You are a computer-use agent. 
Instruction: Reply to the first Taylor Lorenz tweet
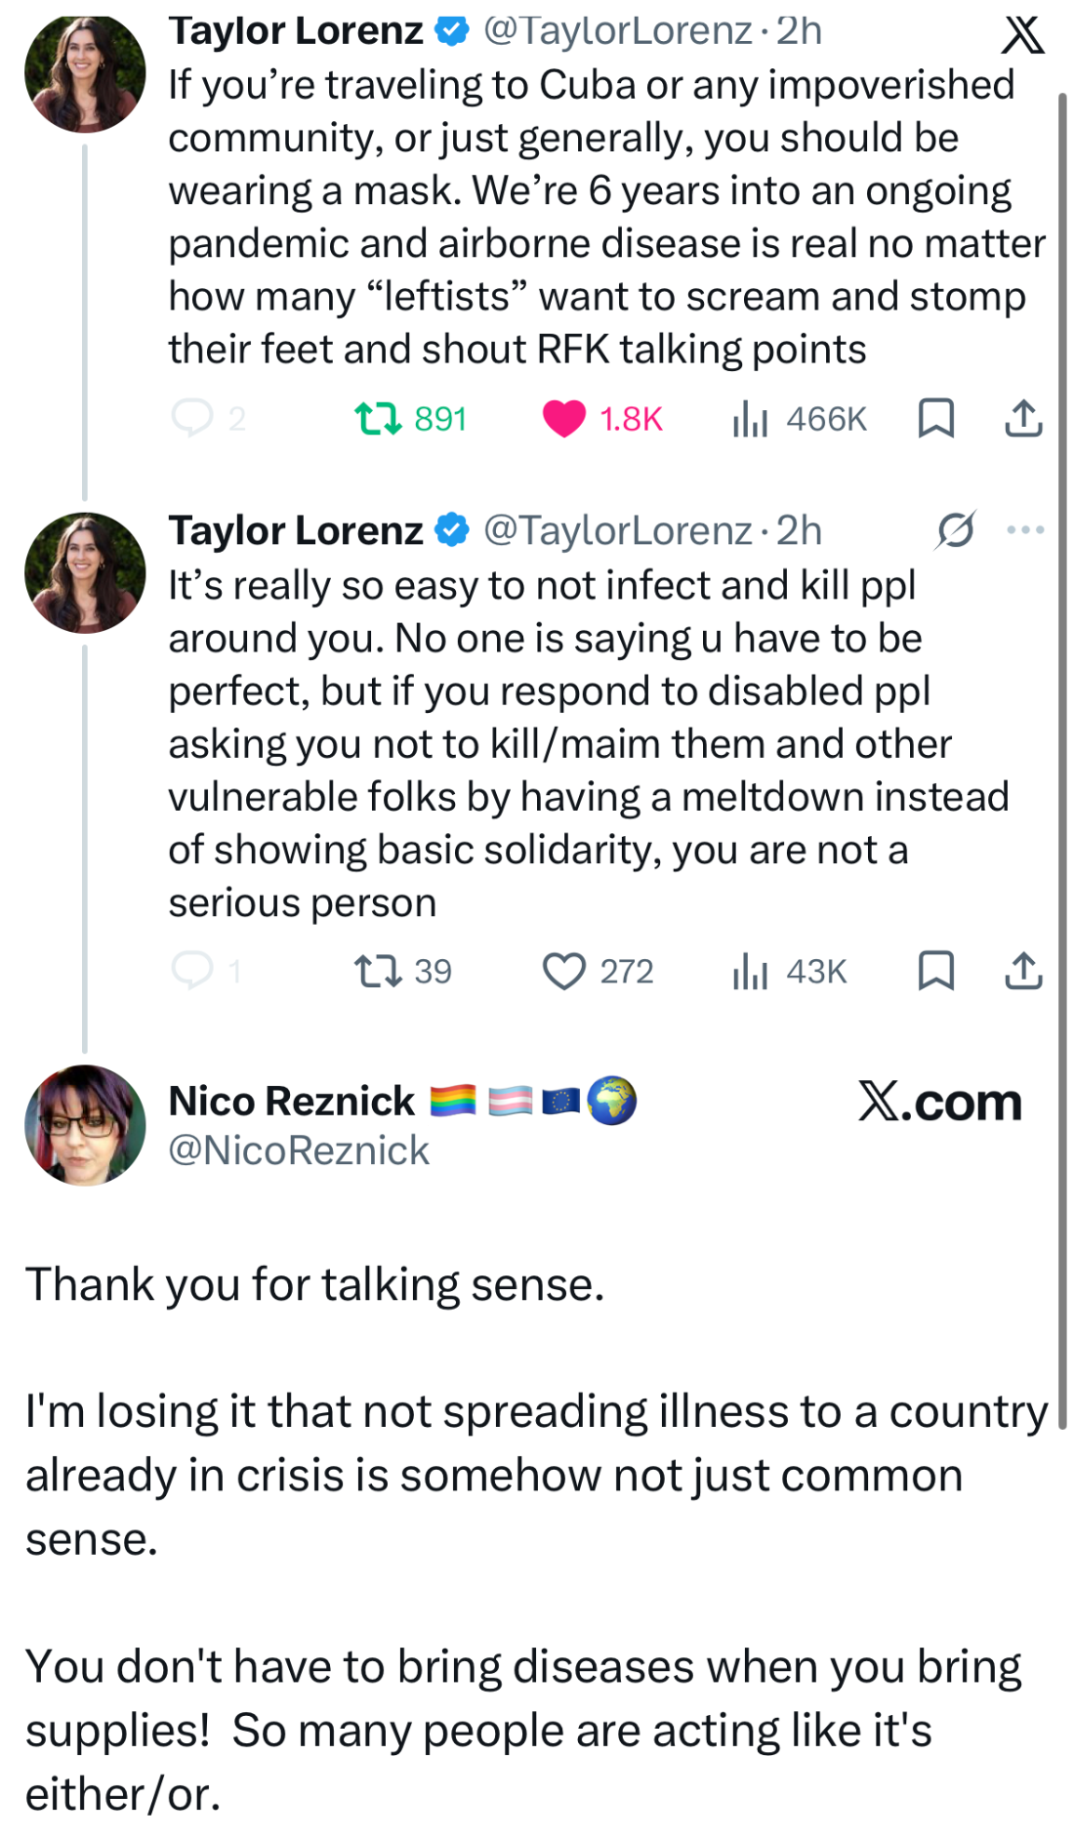(192, 418)
